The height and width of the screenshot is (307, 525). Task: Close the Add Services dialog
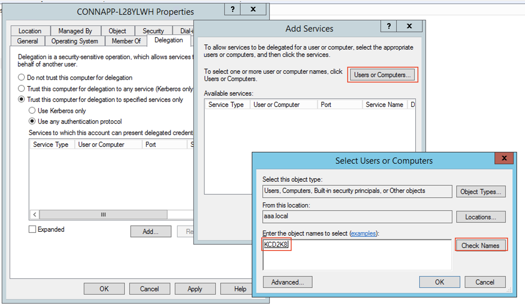pyautogui.click(x=409, y=26)
